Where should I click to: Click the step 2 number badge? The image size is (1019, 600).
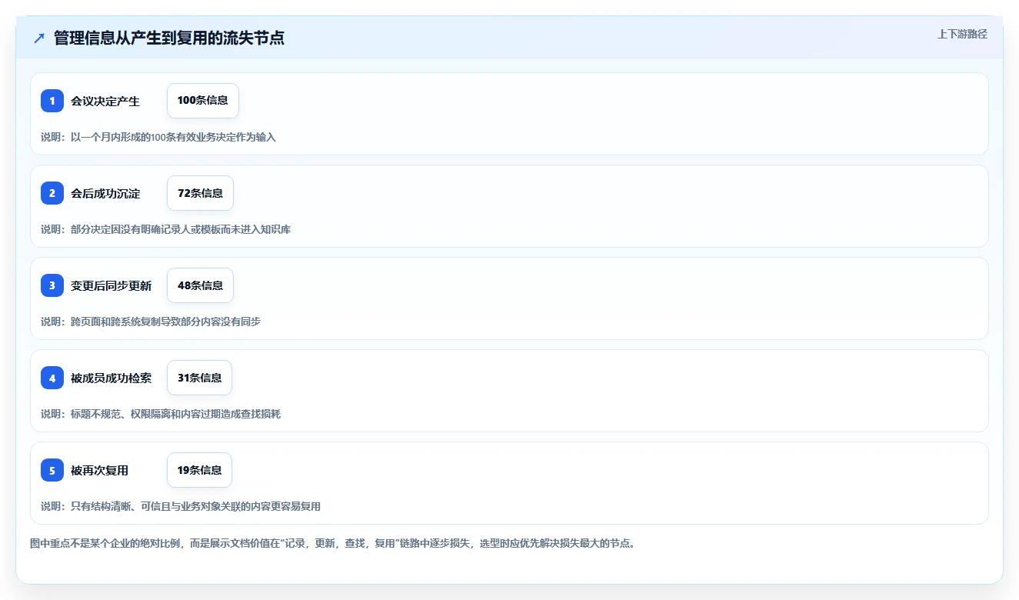click(52, 193)
